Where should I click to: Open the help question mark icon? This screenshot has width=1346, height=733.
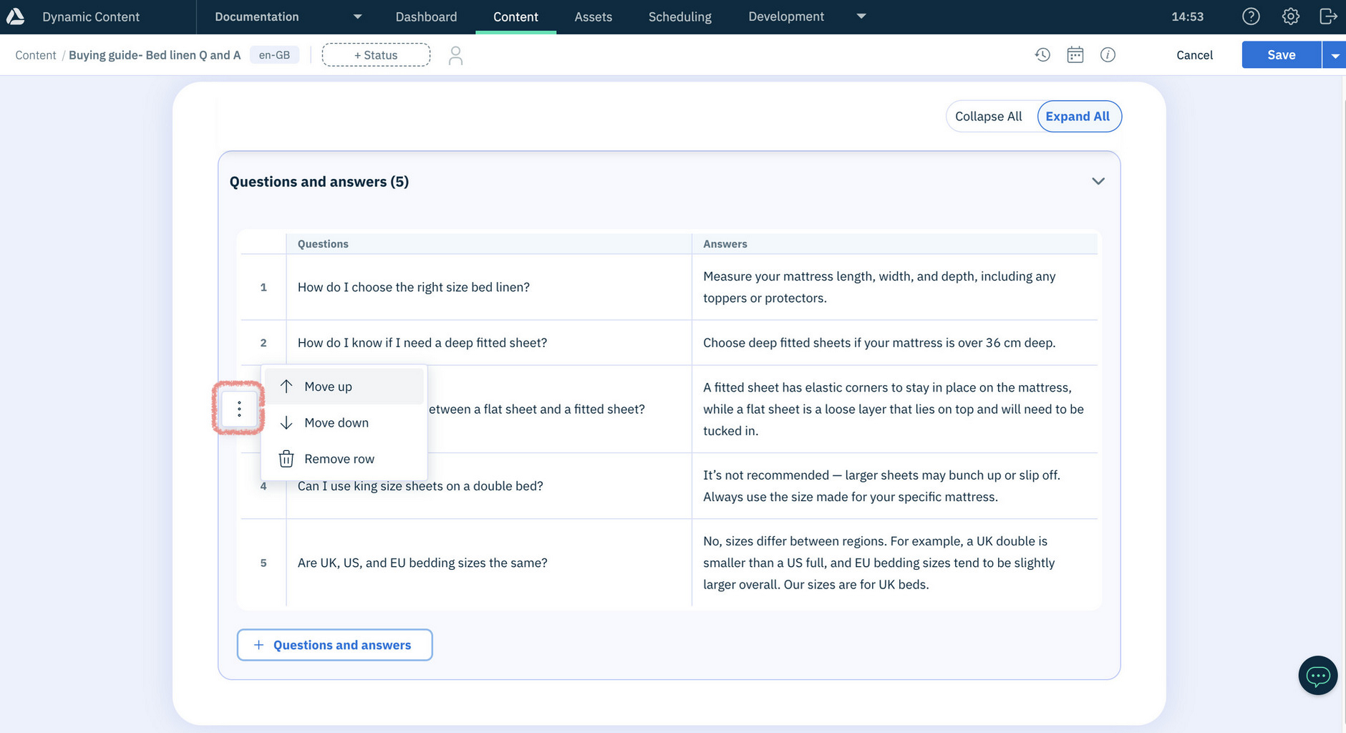click(1251, 16)
